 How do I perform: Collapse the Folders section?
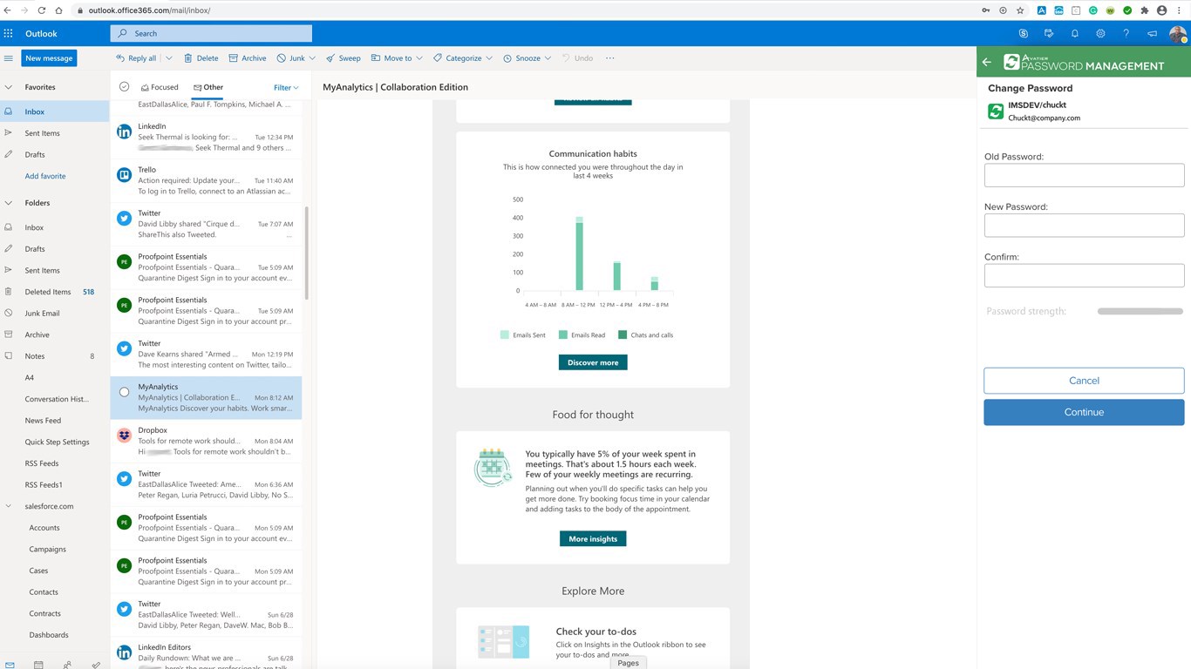[9, 203]
